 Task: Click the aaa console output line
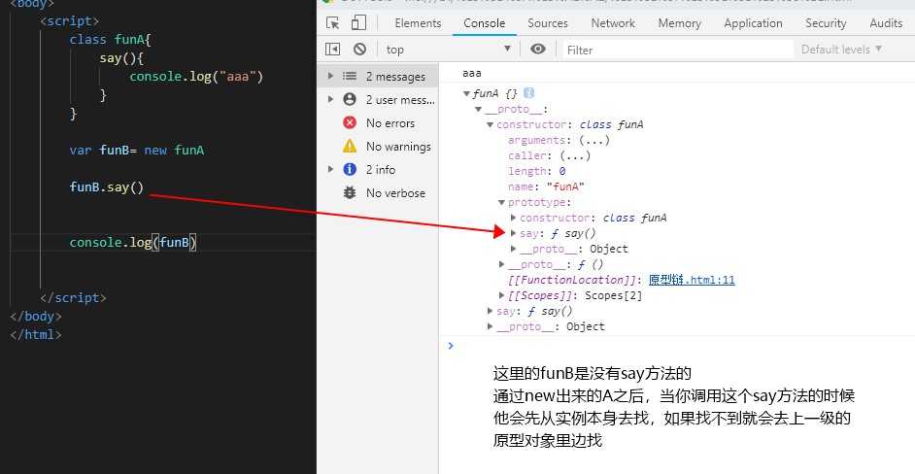point(471,74)
